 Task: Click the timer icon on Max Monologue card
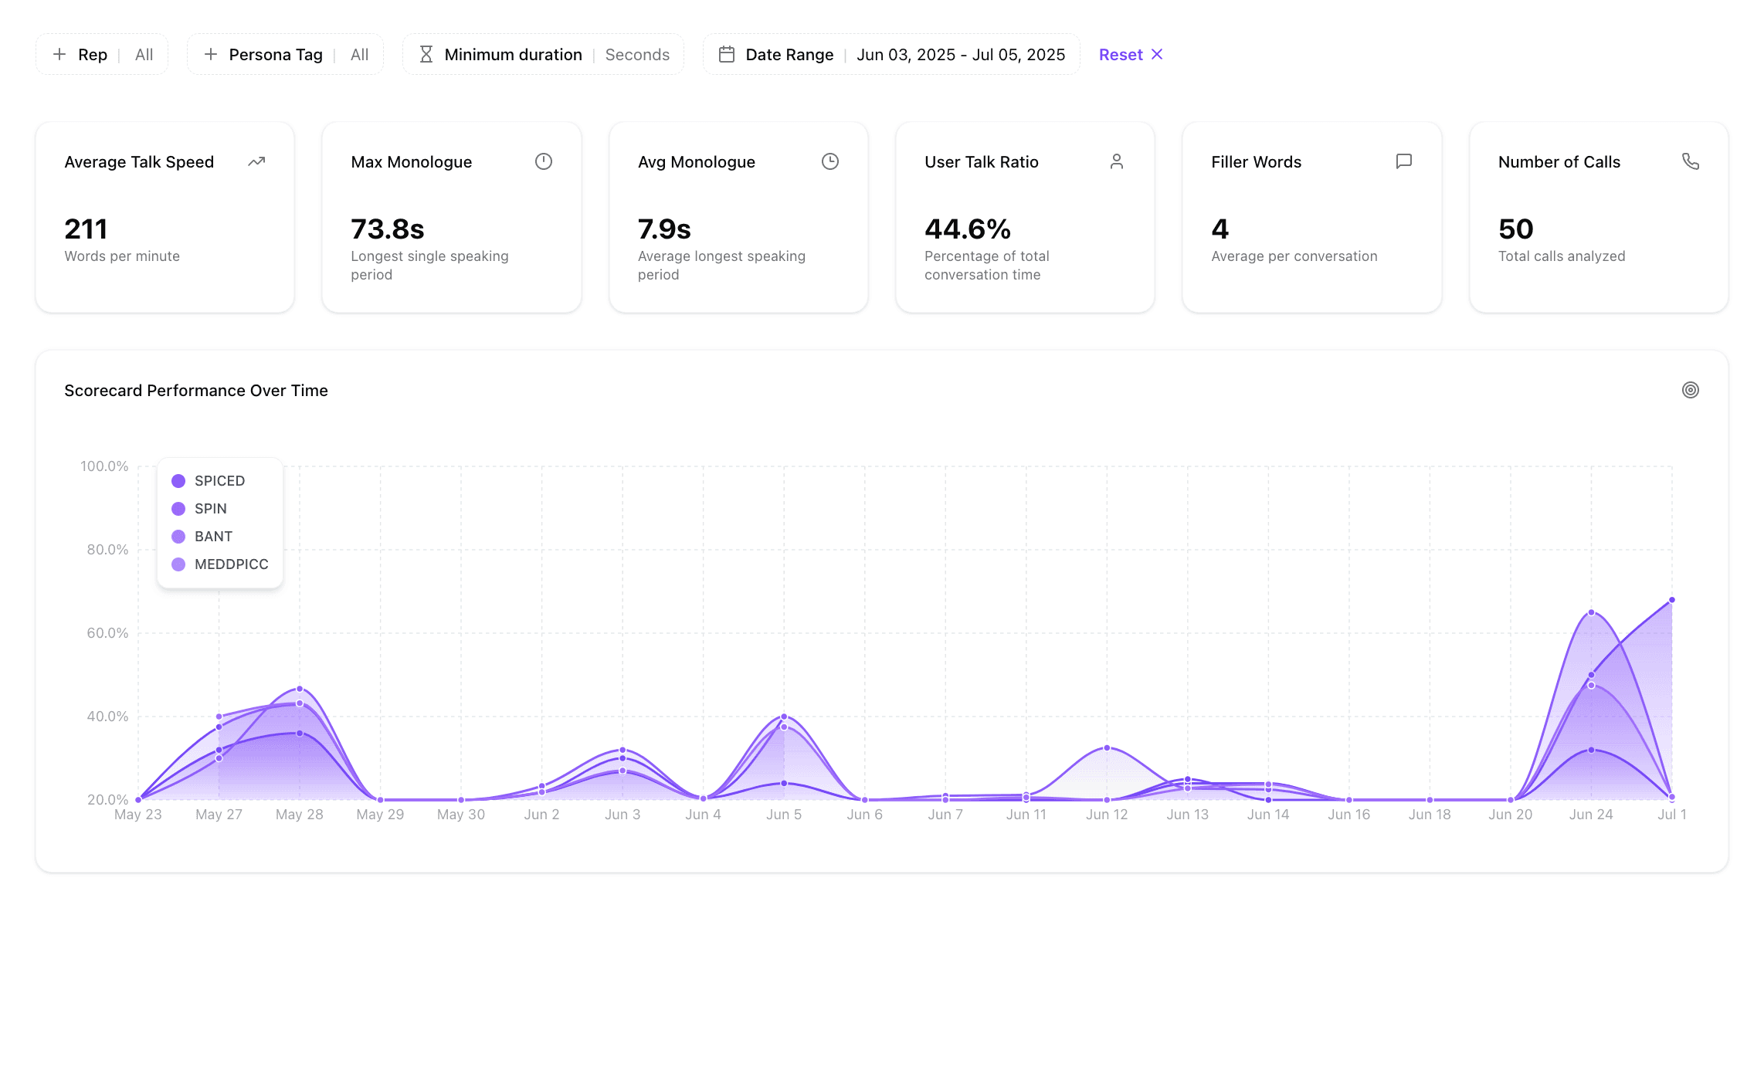[544, 161]
